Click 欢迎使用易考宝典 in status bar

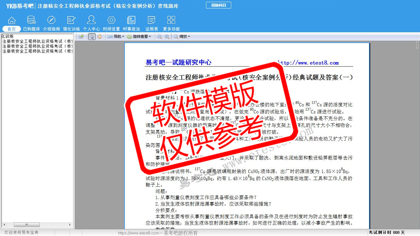click(x=22, y=233)
